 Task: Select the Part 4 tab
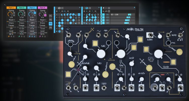click(42, 8)
